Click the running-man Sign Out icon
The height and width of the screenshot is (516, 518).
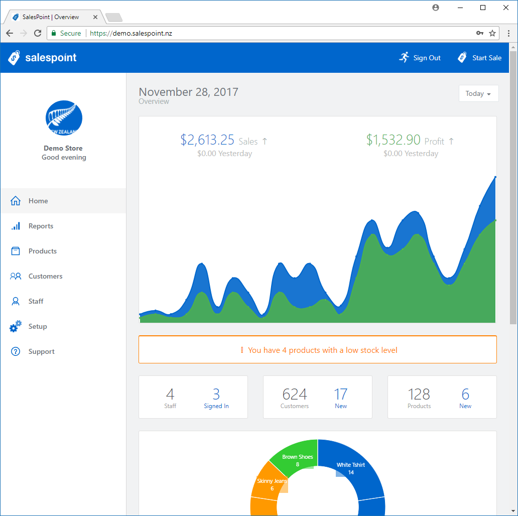click(404, 58)
